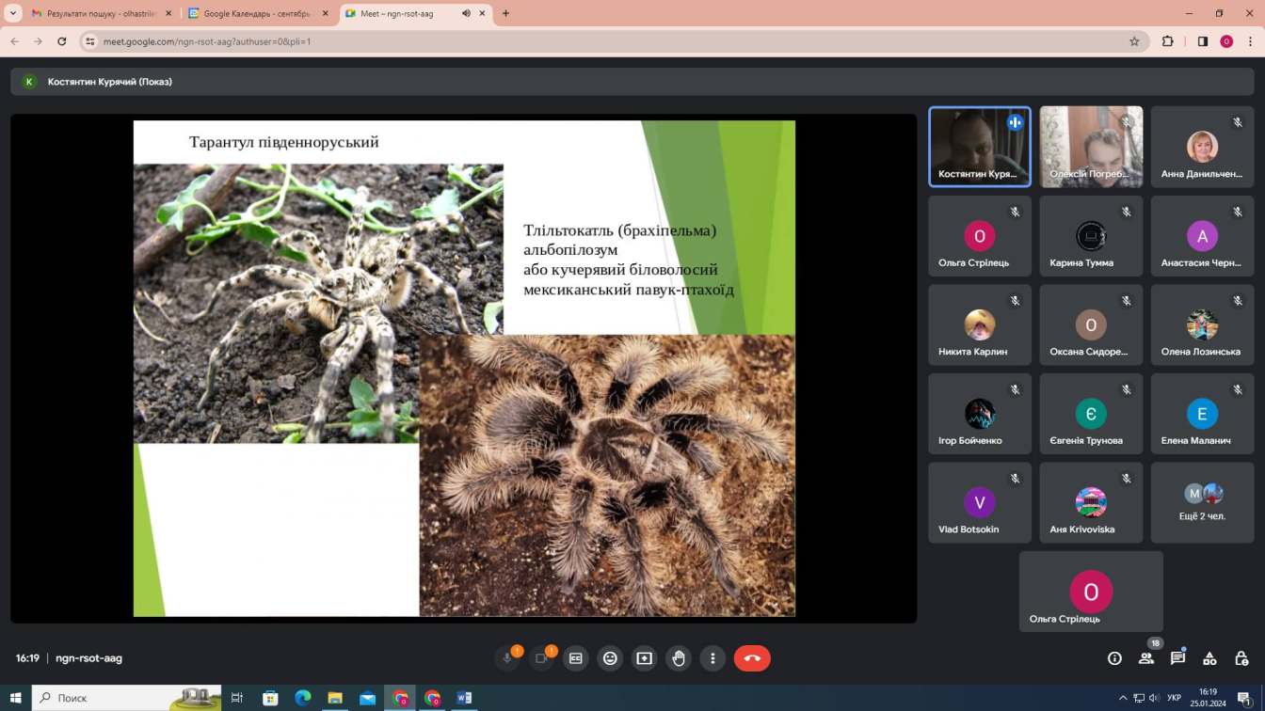This screenshot has height=711, width=1265.
Task: Show hidden system tray icons
Action: click(1122, 698)
